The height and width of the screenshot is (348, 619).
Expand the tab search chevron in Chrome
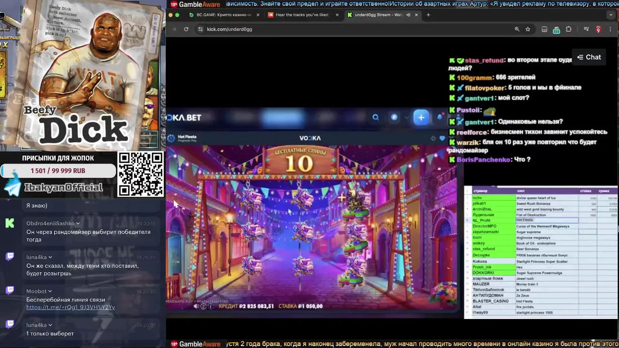point(610,15)
